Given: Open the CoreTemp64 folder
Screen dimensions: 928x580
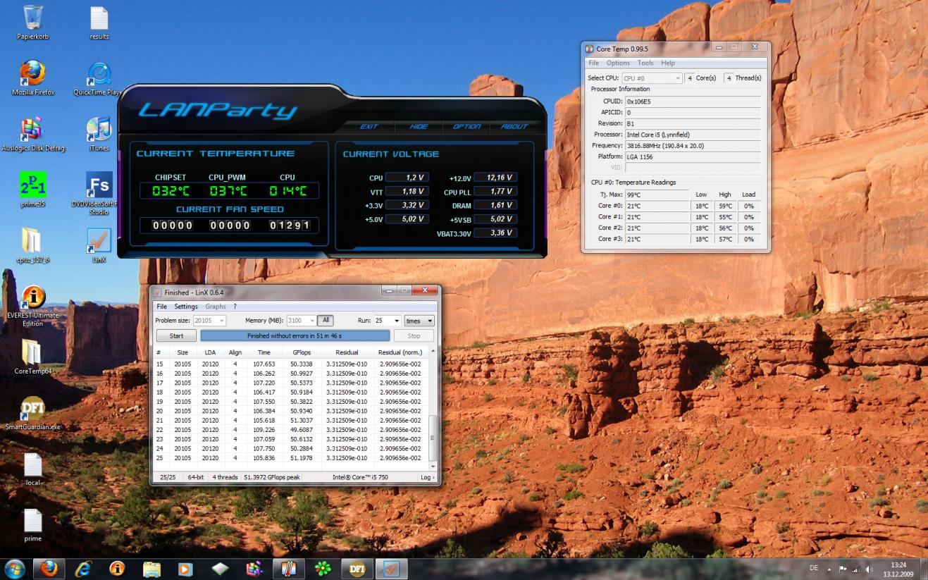Looking at the screenshot, I should point(32,357).
